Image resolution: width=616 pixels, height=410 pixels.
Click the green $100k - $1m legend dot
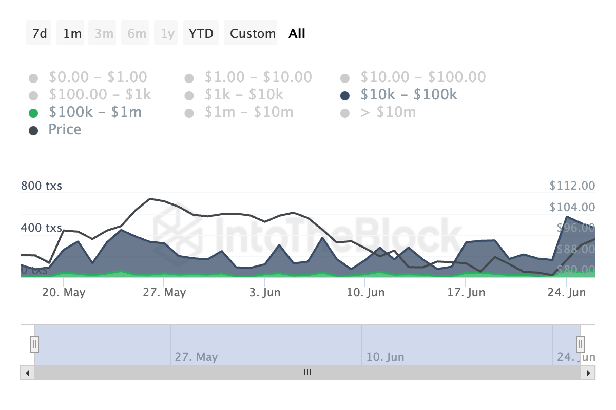33,113
